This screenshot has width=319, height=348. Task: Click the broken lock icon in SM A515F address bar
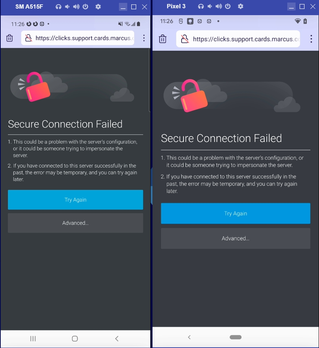[x=28, y=37]
